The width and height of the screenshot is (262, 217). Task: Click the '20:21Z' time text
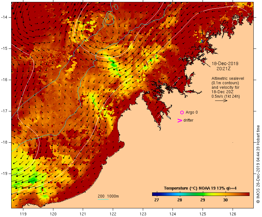(223, 69)
